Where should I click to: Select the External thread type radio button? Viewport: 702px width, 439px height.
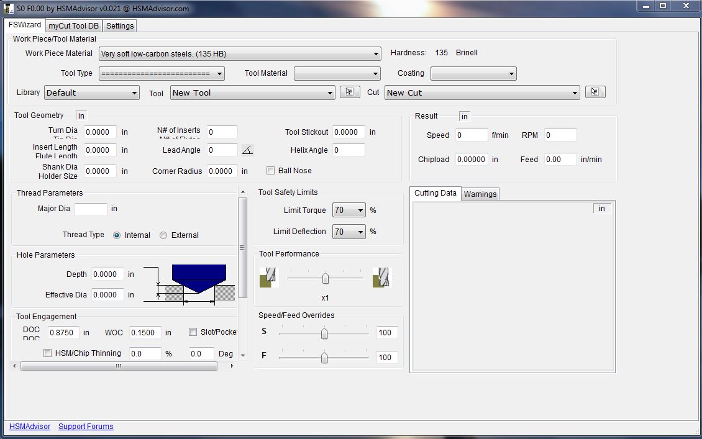[x=164, y=235]
